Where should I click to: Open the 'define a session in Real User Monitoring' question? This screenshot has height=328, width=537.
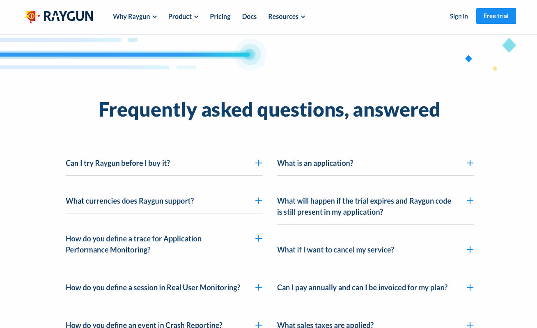point(153,287)
